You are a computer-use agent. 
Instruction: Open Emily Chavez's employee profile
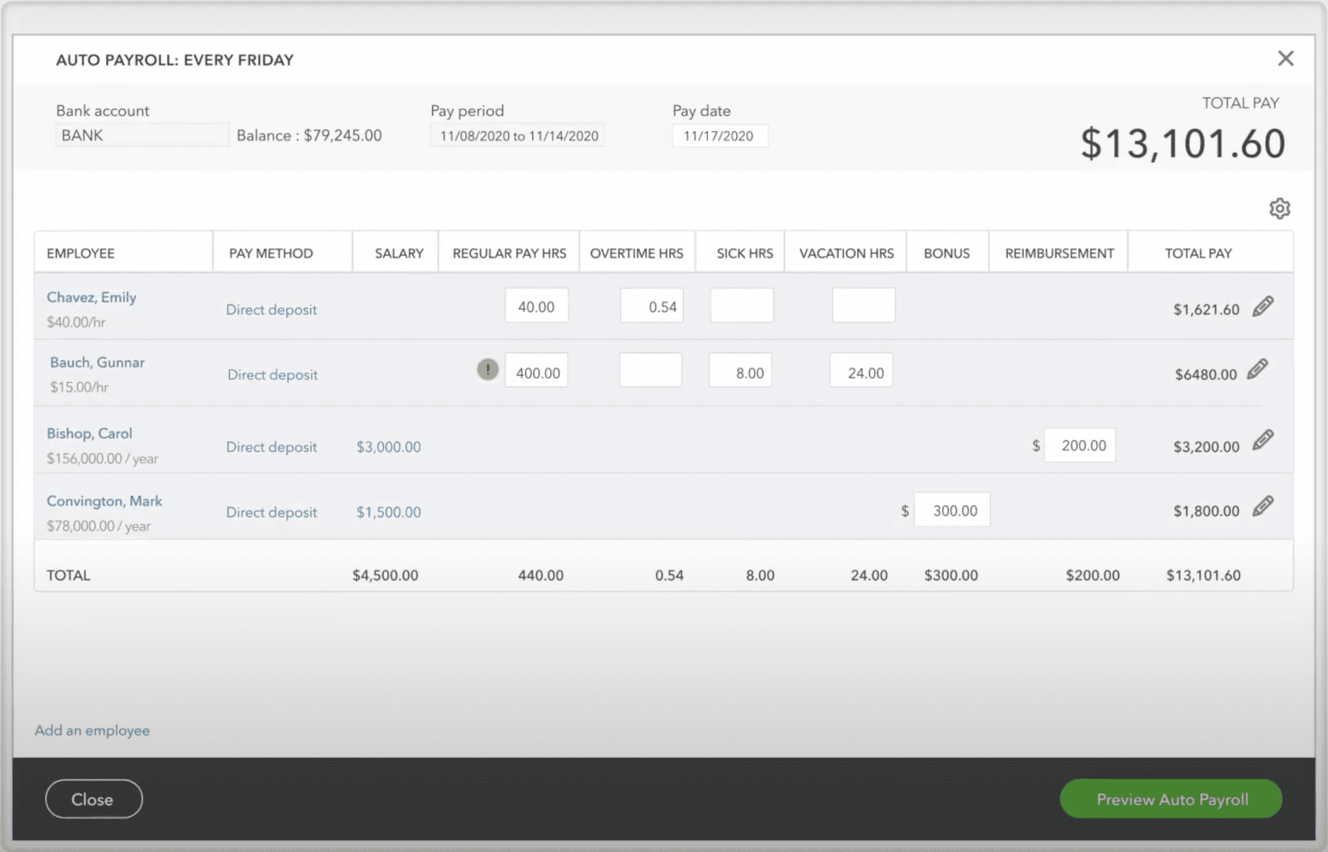coord(91,297)
